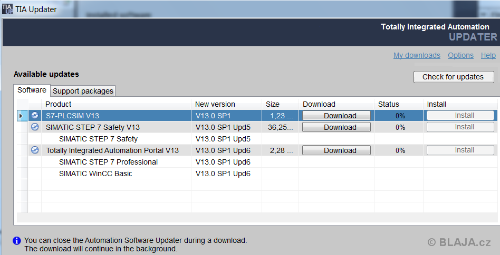Click the 0% status of STEP 7 Safety V13

tap(399, 127)
